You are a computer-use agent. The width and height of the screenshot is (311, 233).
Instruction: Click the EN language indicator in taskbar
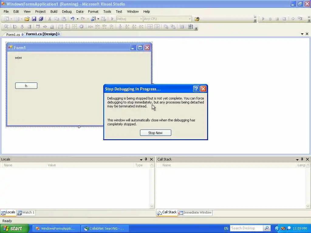(226, 228)
